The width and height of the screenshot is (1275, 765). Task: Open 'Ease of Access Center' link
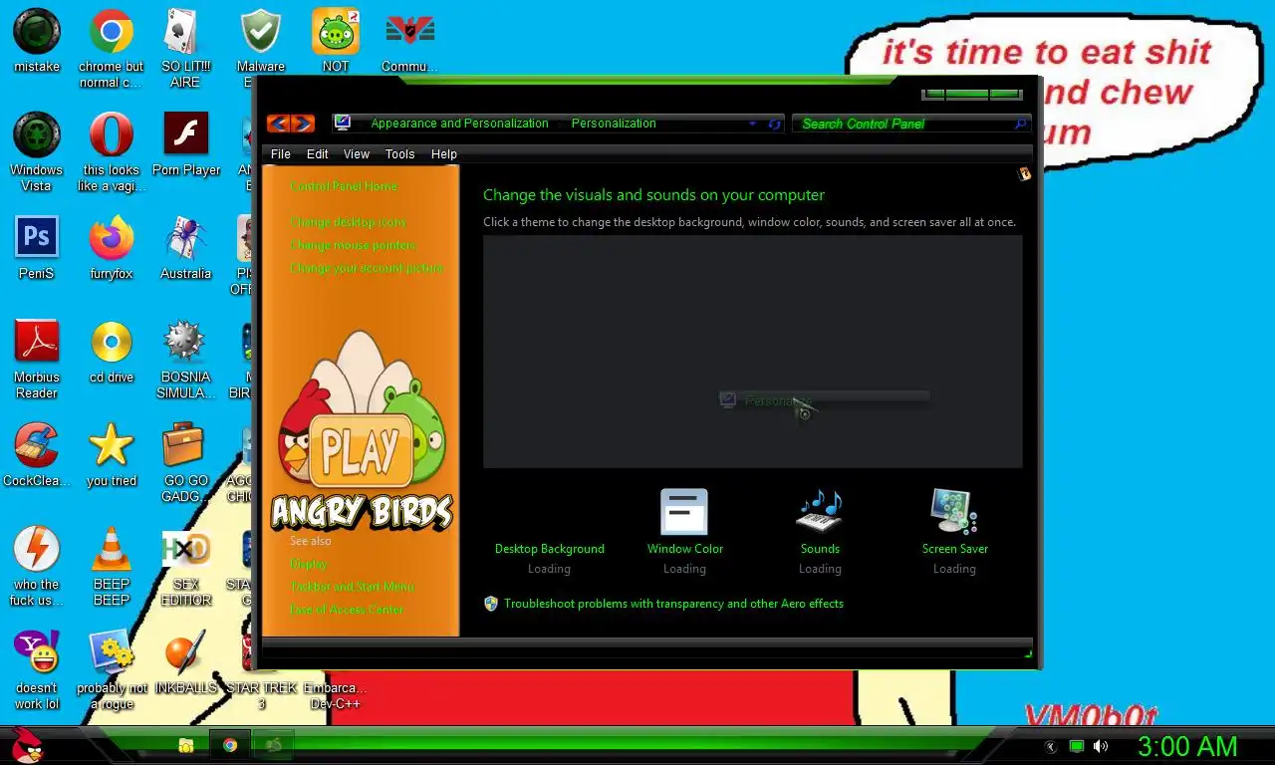click(347, 610)
